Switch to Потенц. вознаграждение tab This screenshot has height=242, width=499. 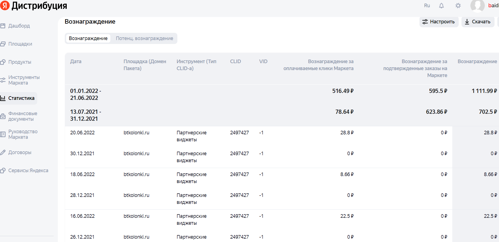[144, 38]
